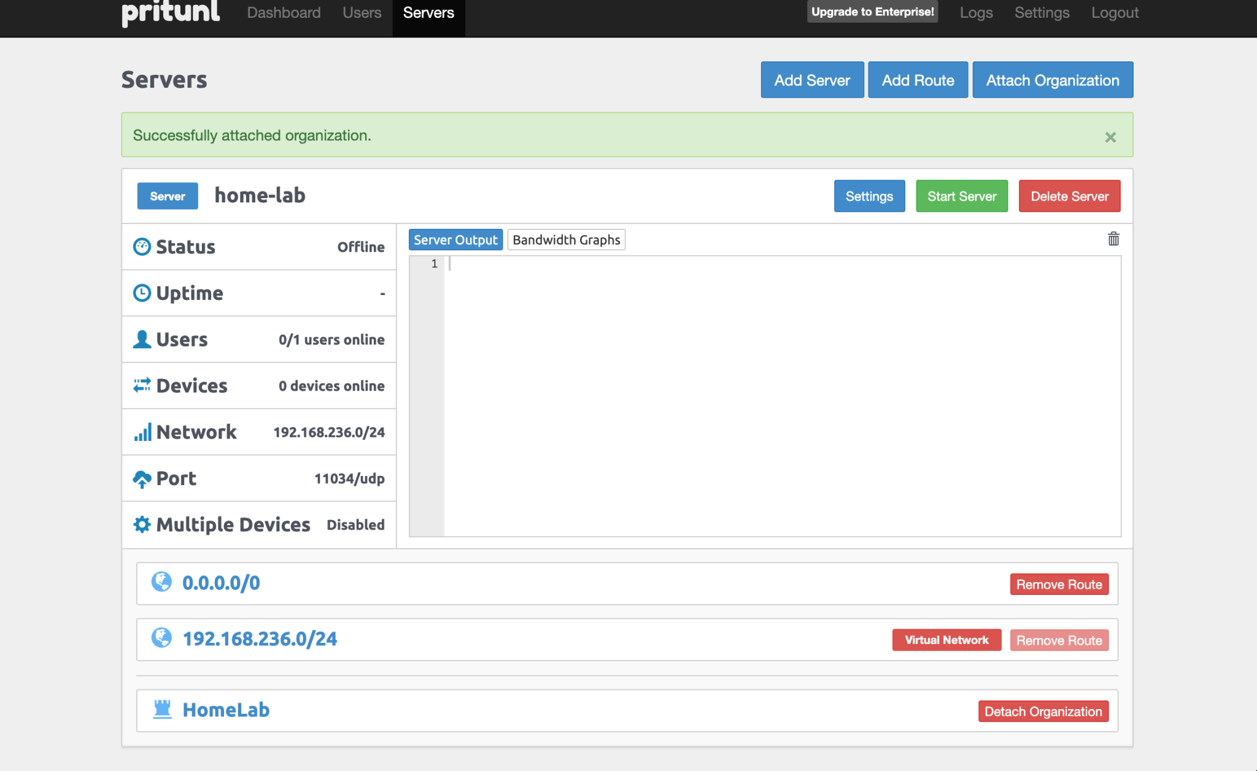
Task: Click the Multiple Devices gear icon
Action: pos(142,524)
